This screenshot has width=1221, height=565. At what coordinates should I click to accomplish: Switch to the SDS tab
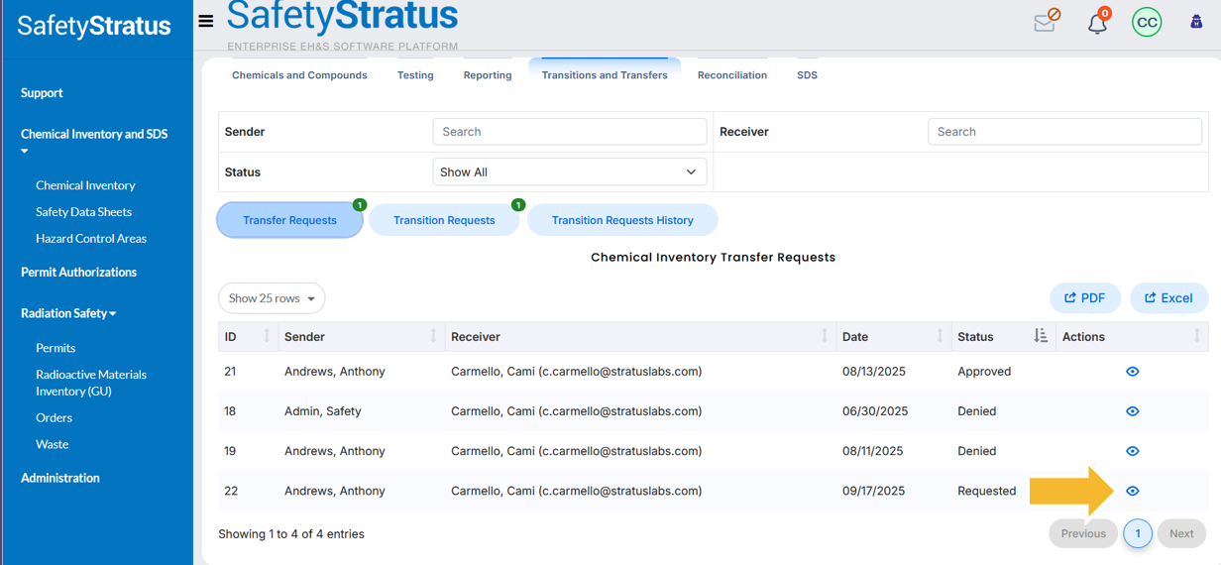[807, 75]
